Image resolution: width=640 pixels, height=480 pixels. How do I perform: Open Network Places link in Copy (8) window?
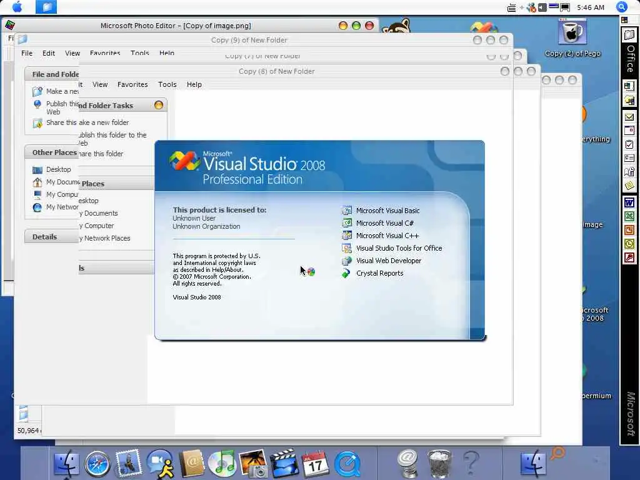105,238
